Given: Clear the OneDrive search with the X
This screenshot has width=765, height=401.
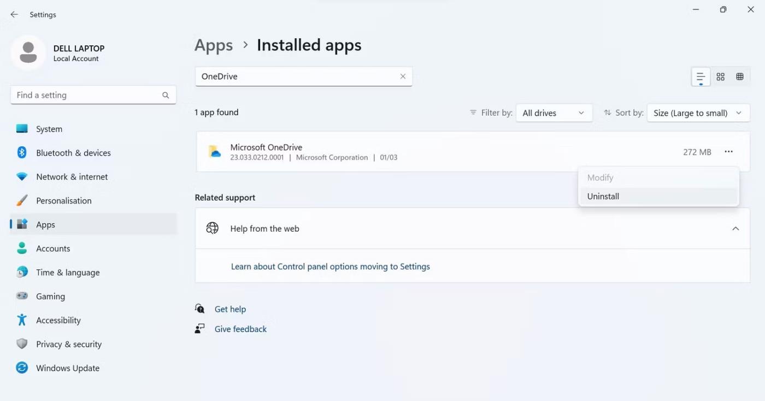Looking at the screenshot, I should click(x=403, y=76).
